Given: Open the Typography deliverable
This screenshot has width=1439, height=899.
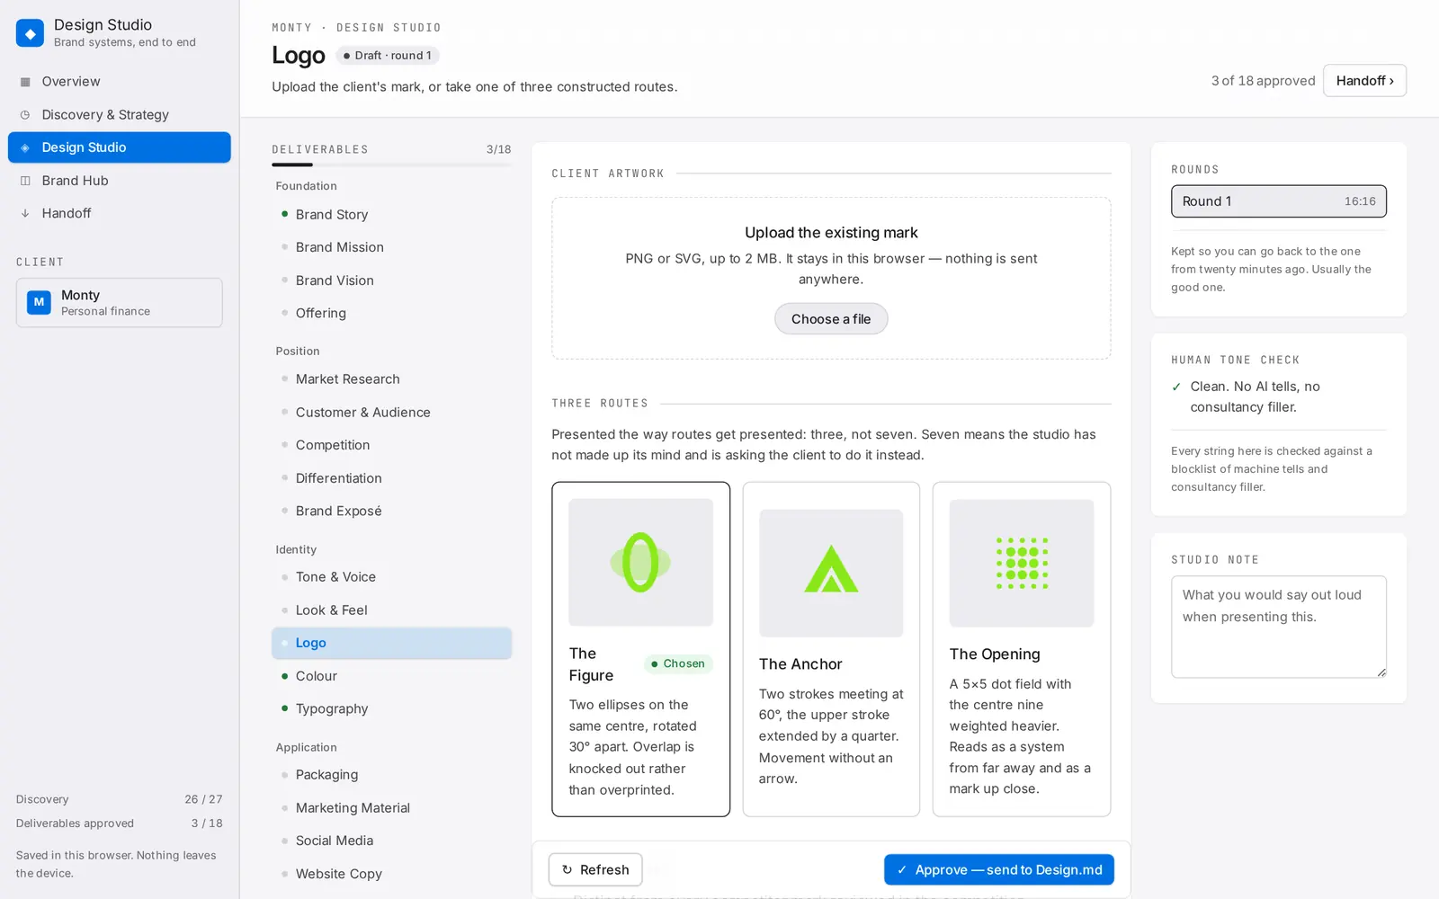Looking at the screenshot, I should [x=392, y=709].
